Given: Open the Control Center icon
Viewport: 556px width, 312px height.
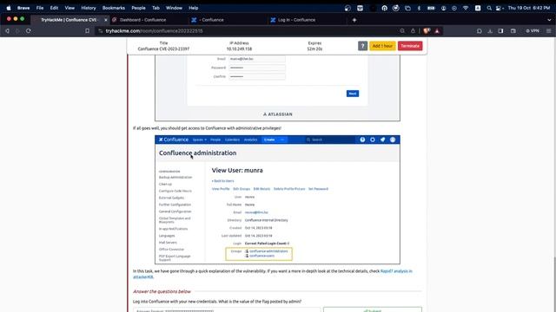Looking at the screenshot, I should point(499,8).
